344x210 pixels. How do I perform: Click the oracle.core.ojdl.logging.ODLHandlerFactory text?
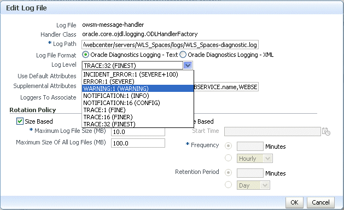(140, 34)
